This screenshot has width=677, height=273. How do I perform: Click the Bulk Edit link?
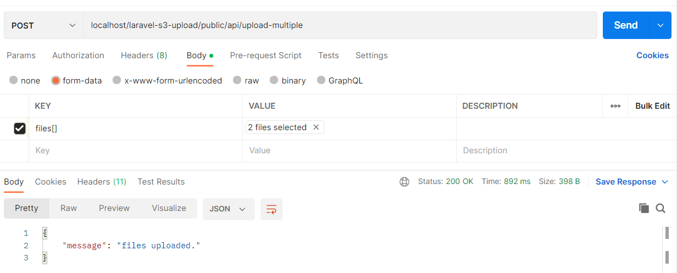tap(653, 106)
